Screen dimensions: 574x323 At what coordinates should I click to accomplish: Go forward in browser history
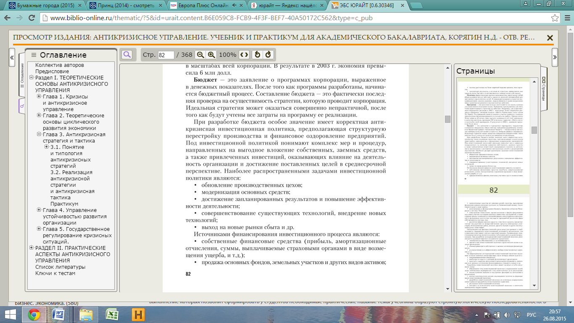tap(20, 19)
